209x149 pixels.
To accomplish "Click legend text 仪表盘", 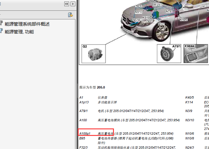I will tap(103, 97).
